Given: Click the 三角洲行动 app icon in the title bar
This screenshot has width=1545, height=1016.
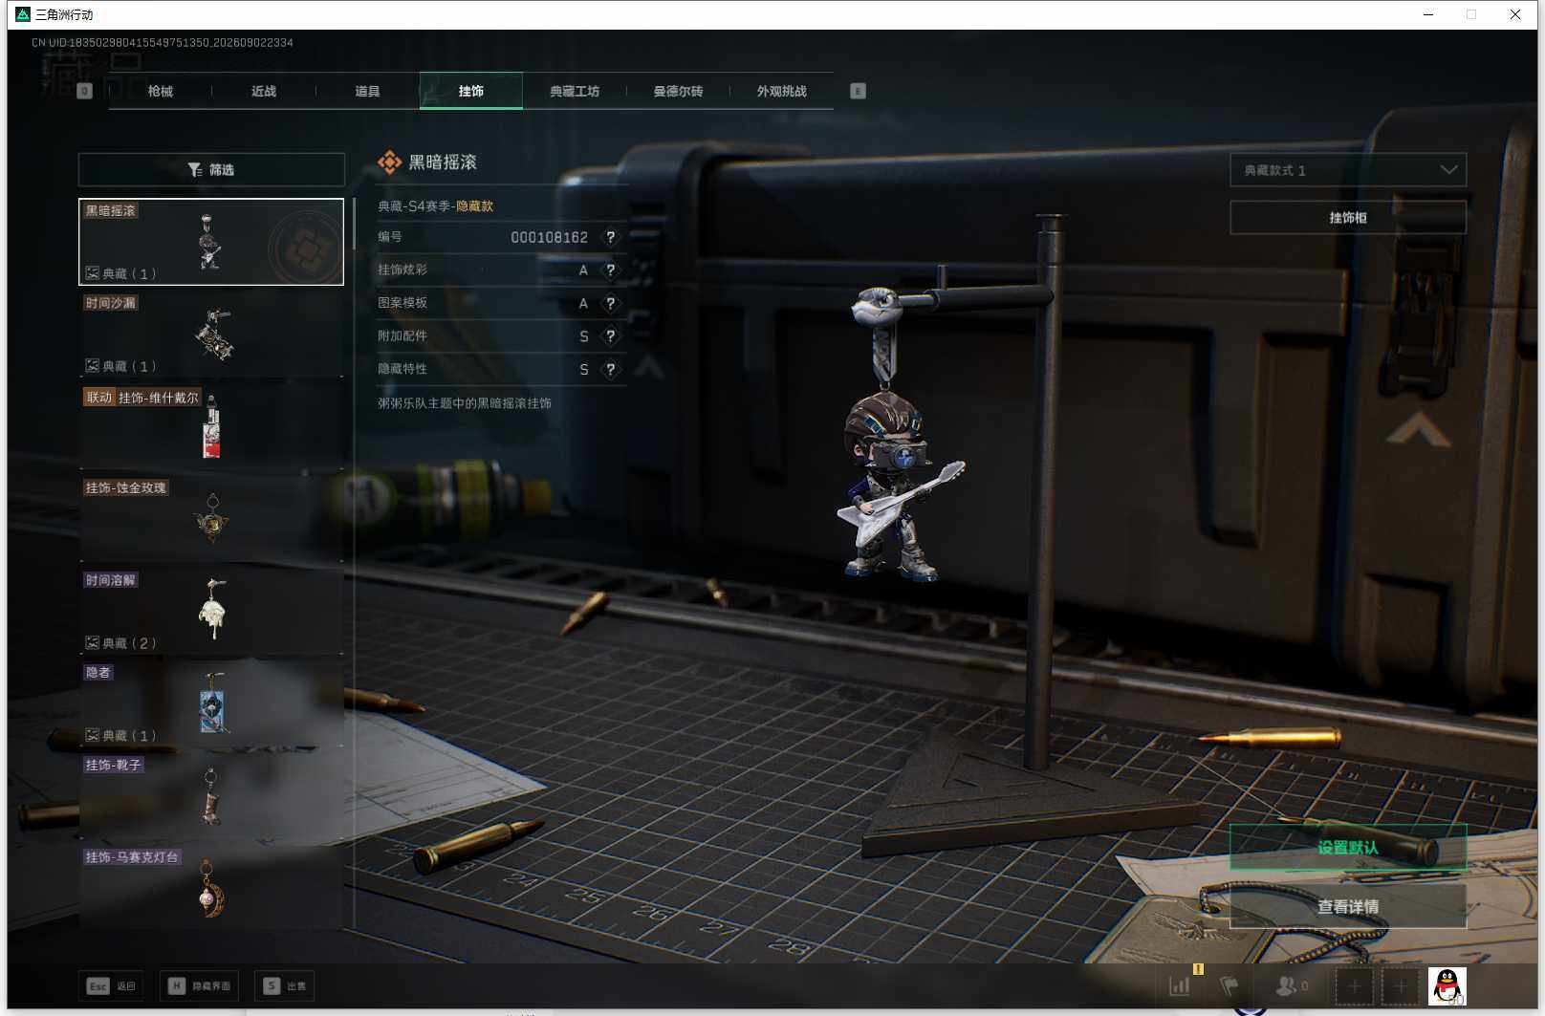Looking at the screenshot, I should (23, 14).
